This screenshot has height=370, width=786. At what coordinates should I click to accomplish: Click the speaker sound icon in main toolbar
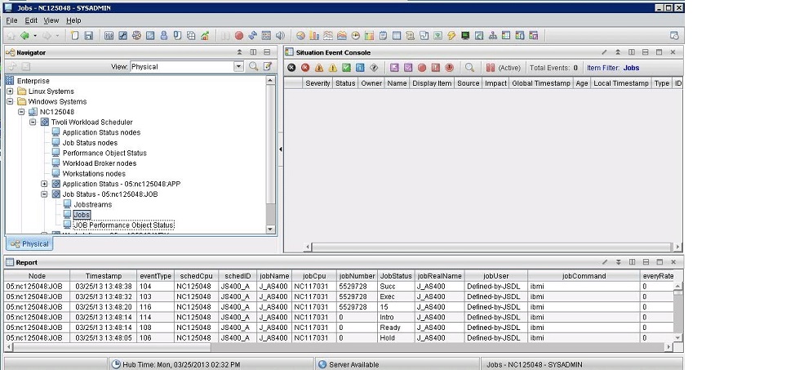(x=280, y=36)
